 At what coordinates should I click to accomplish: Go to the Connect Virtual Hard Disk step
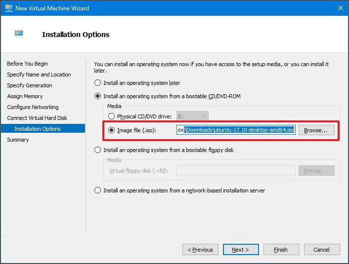pyautogui.click(x=37, y=118)
